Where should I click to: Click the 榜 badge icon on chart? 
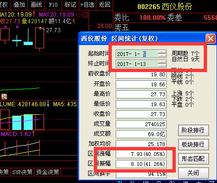4,96
